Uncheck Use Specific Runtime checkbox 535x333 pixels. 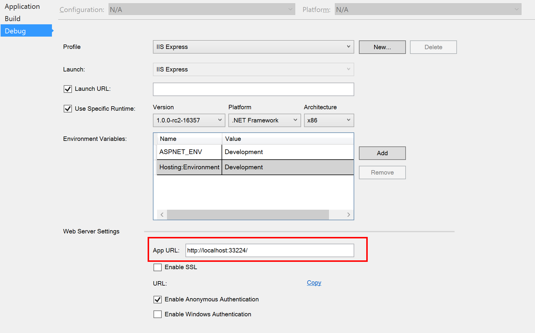click(68, 109)
